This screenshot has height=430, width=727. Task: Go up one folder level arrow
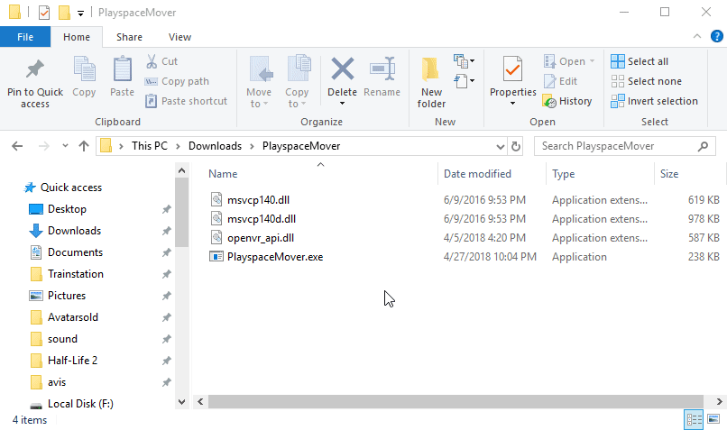pyautogui.click(x=84, y=146)
